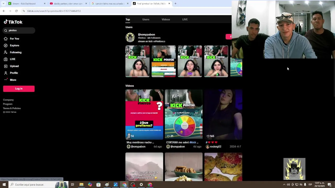The image size is (335, 188).
Task: Open ljhonypabon user profile name
Action: pyautogui.click(x=147, y=34)
